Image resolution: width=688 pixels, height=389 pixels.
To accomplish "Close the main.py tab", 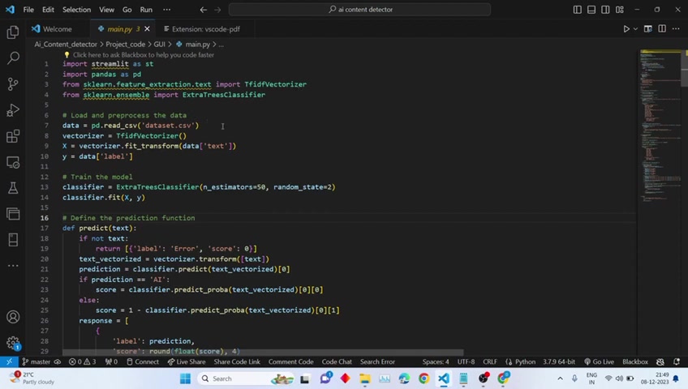I will pos(147,29).
